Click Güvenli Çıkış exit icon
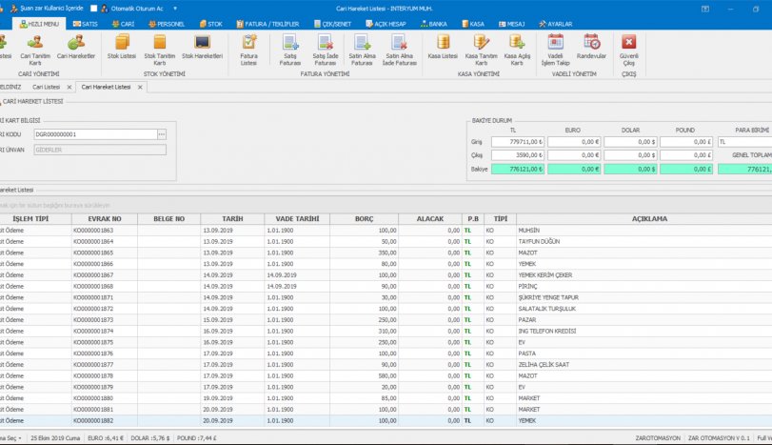Viewport: 772px width, 445px height. click(628, 50)
